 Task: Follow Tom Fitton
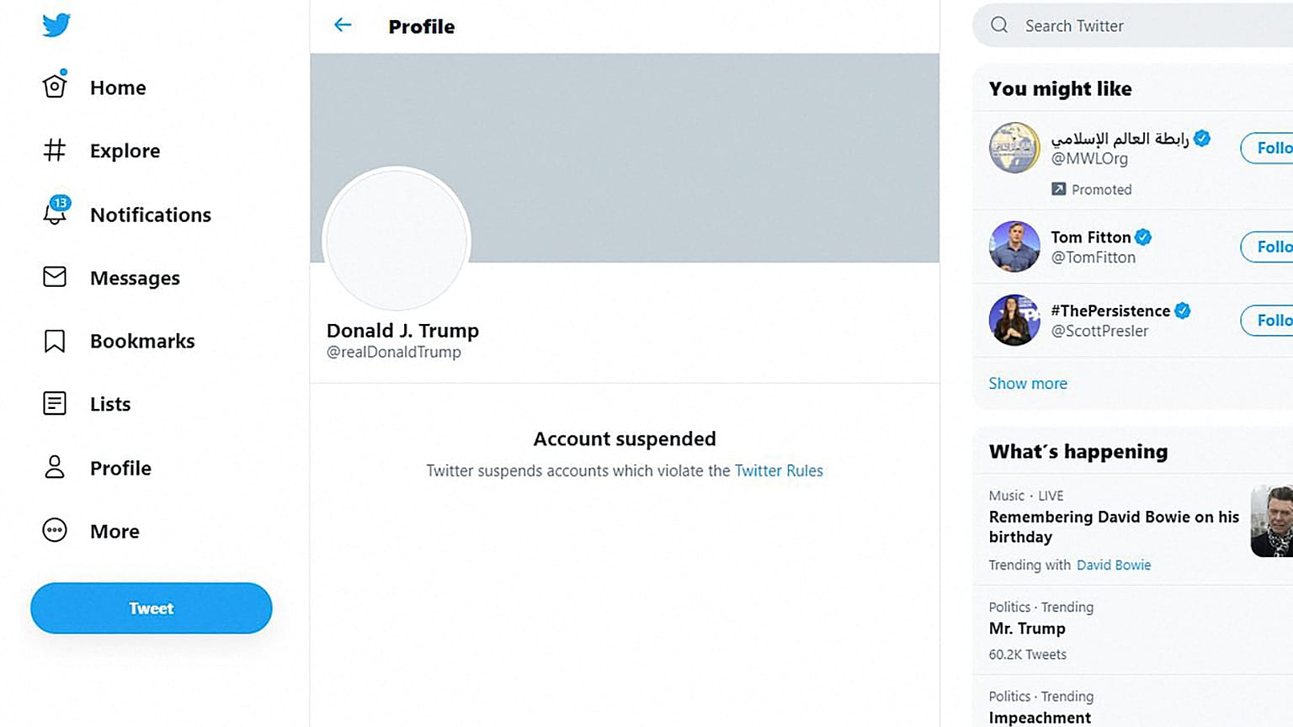(x=1267, y=247)
